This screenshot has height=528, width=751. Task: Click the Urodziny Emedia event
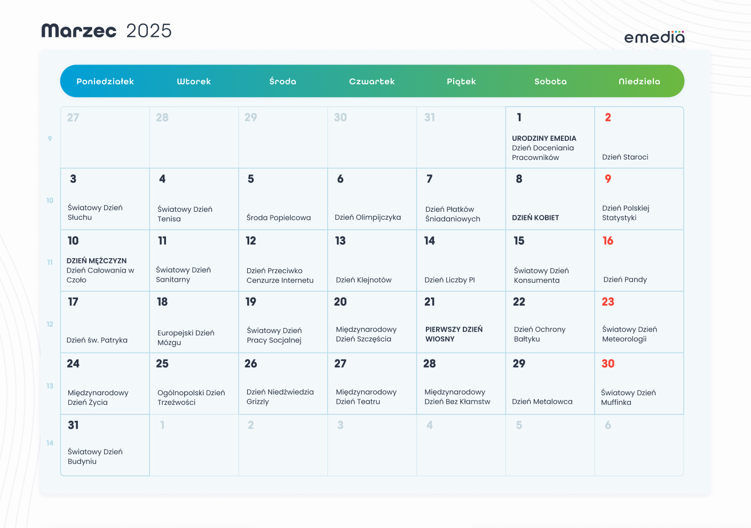[544, 138]
